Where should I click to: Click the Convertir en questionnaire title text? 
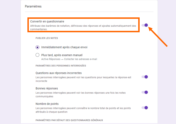click(47, 21)
